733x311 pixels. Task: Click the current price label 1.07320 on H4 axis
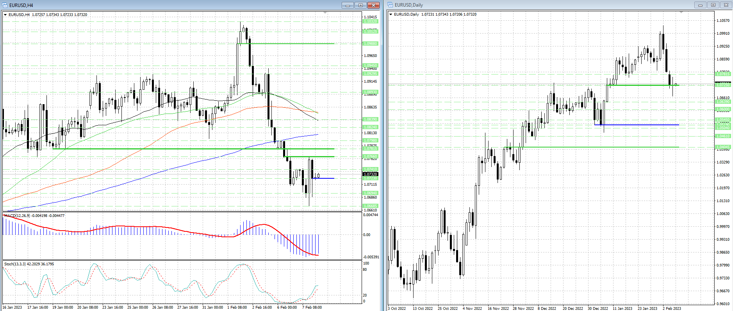(x=371, y=174)
